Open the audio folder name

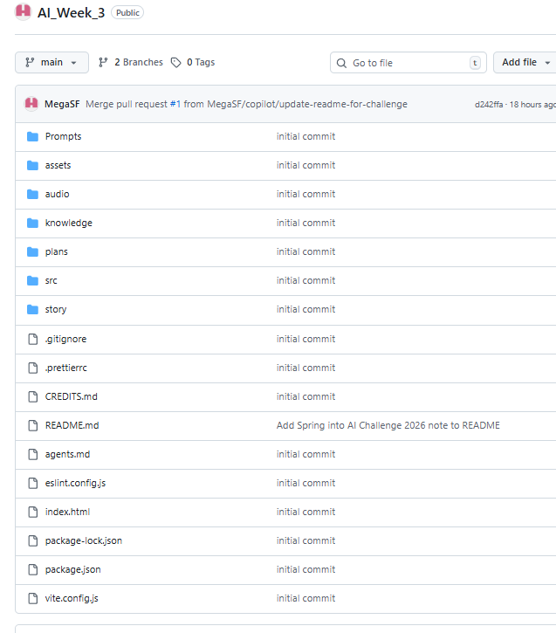[58, 194]
